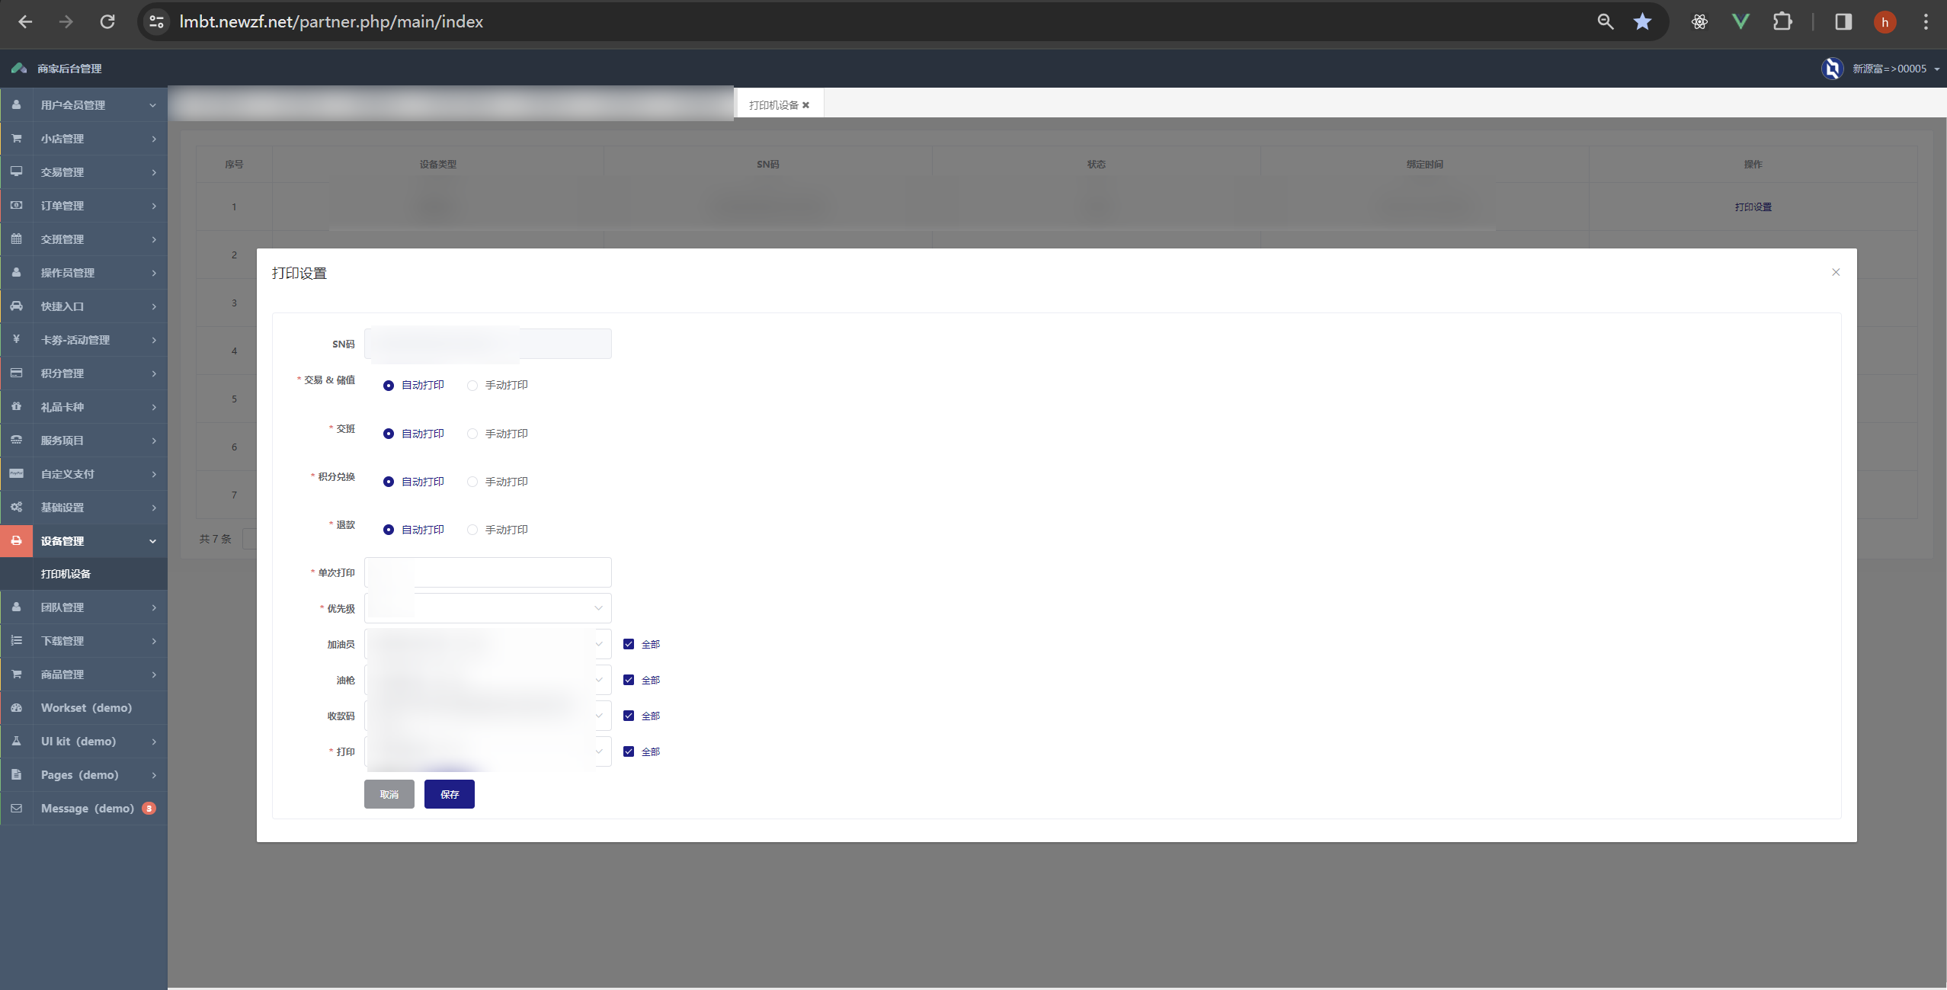Uncheck 全部 checkbox for 加油员
1947x990 pixels.
629,644
